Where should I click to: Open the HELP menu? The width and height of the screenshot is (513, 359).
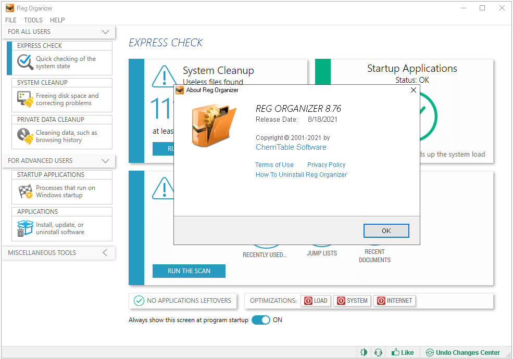pos(57,20)
